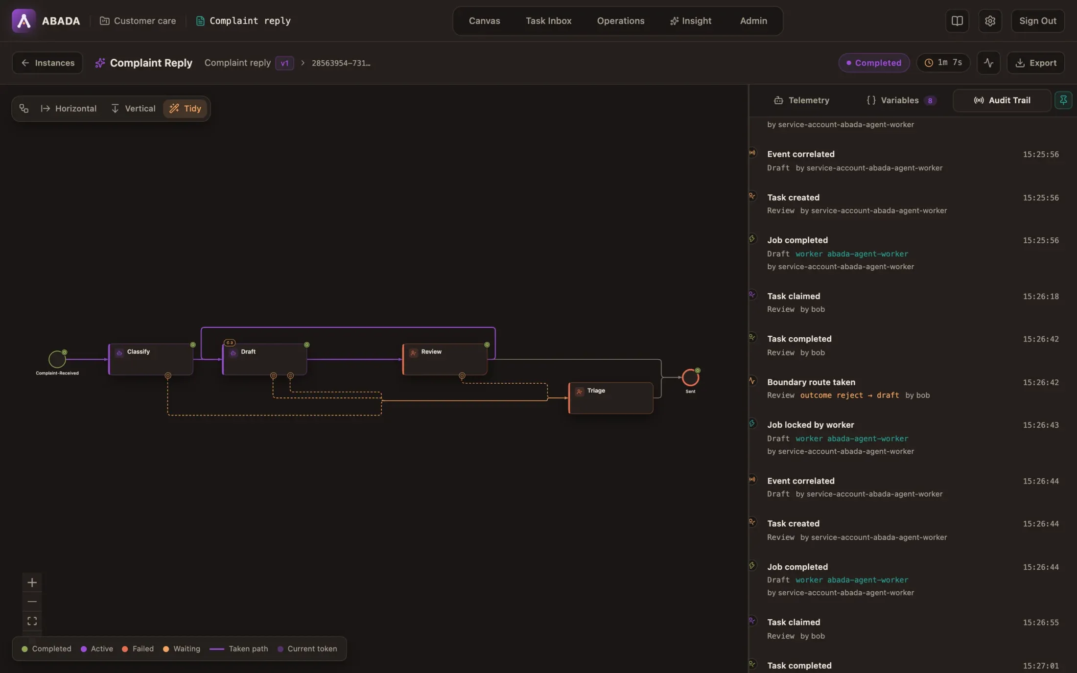Image resolution: width=1077 pixels, height=673 pixels.
Task: Click the 1m 7s duration badge
Action: coord(943,63)
